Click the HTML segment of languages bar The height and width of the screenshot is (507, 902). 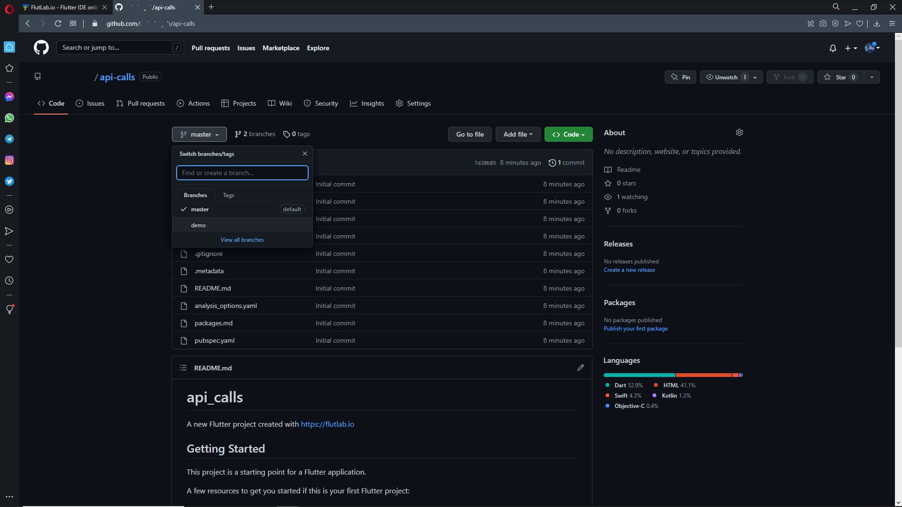point(703,375)
